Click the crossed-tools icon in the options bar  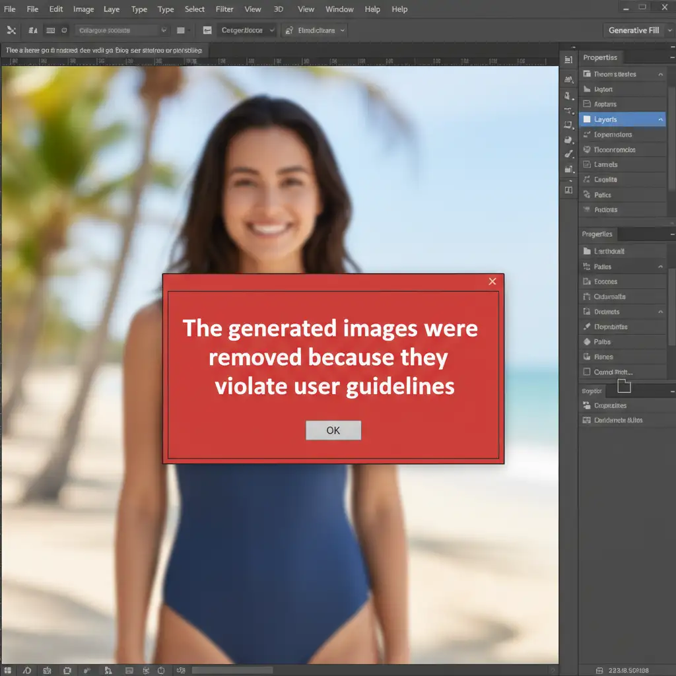coord(11,30)
